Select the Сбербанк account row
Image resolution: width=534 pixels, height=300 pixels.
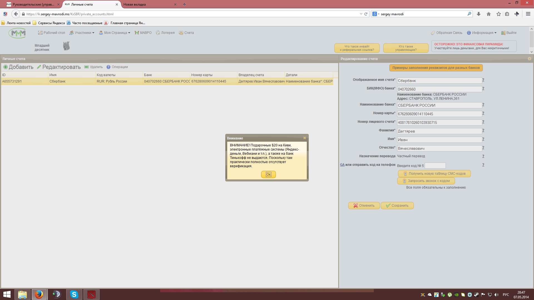tap(167, 81)
